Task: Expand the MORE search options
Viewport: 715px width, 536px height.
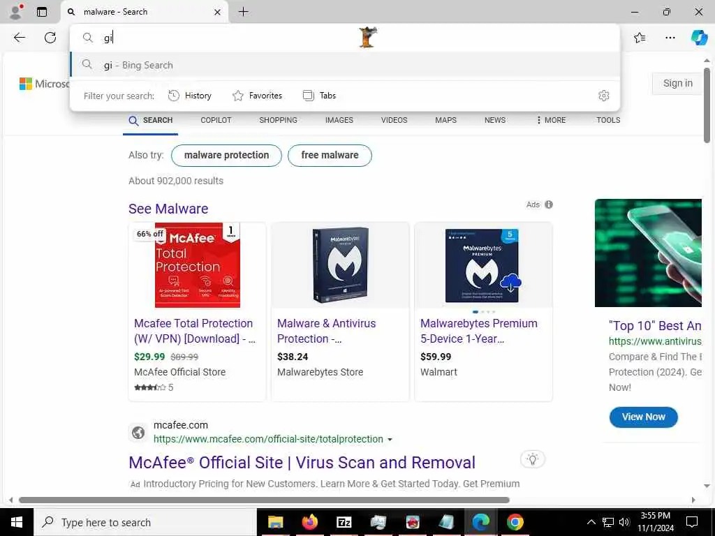Action: [x=551, y=120]
